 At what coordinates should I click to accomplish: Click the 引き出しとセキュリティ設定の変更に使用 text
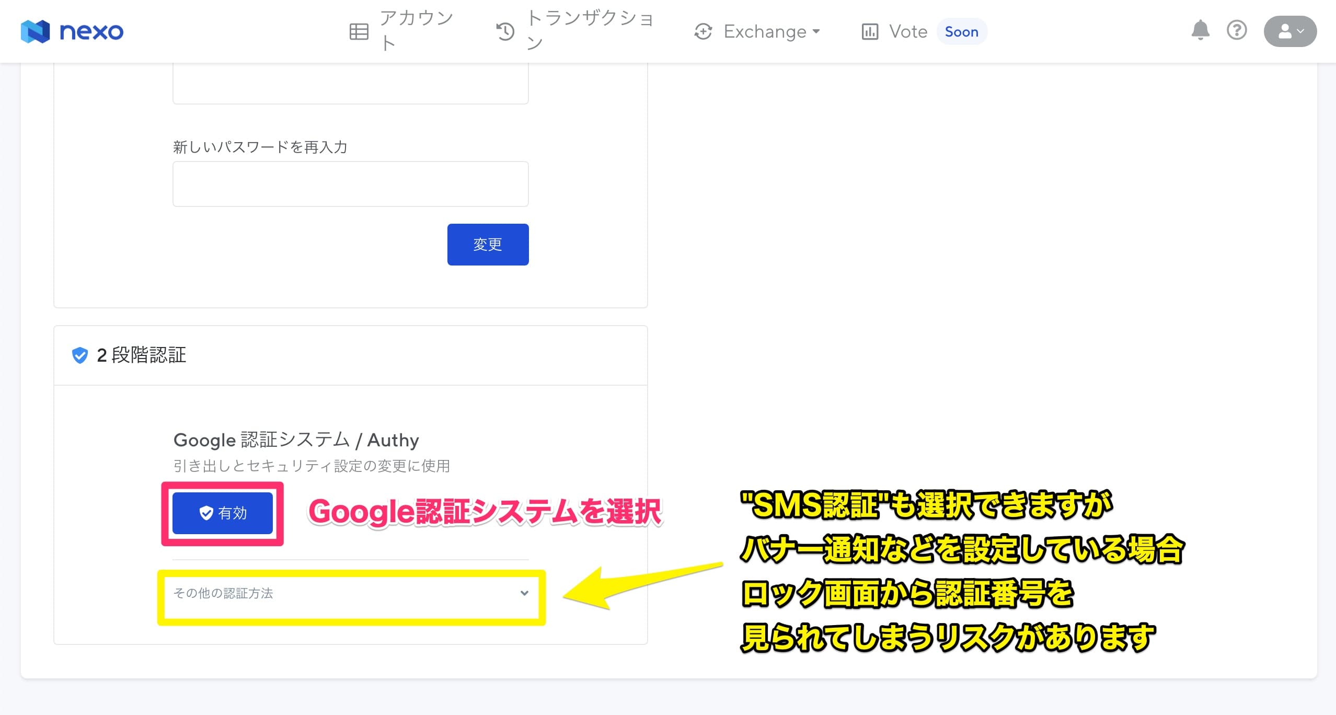tap(312, 466)
